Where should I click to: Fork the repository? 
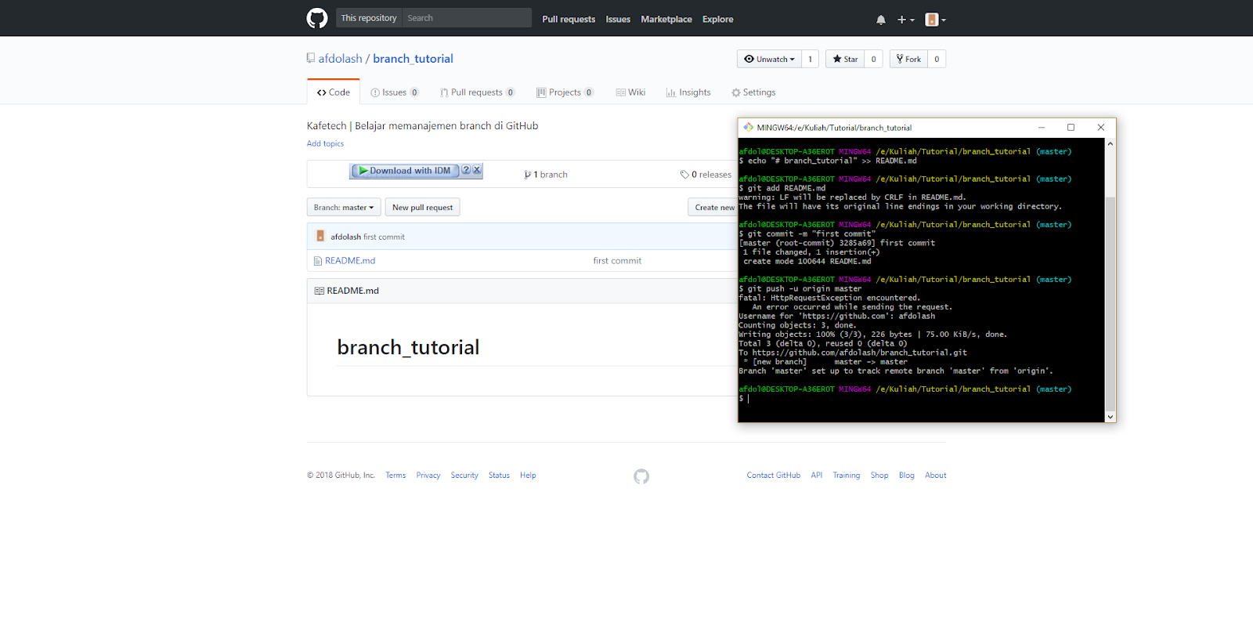(908, 59)
